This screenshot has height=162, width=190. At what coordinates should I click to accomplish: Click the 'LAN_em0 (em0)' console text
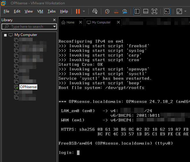coord(78,111)
